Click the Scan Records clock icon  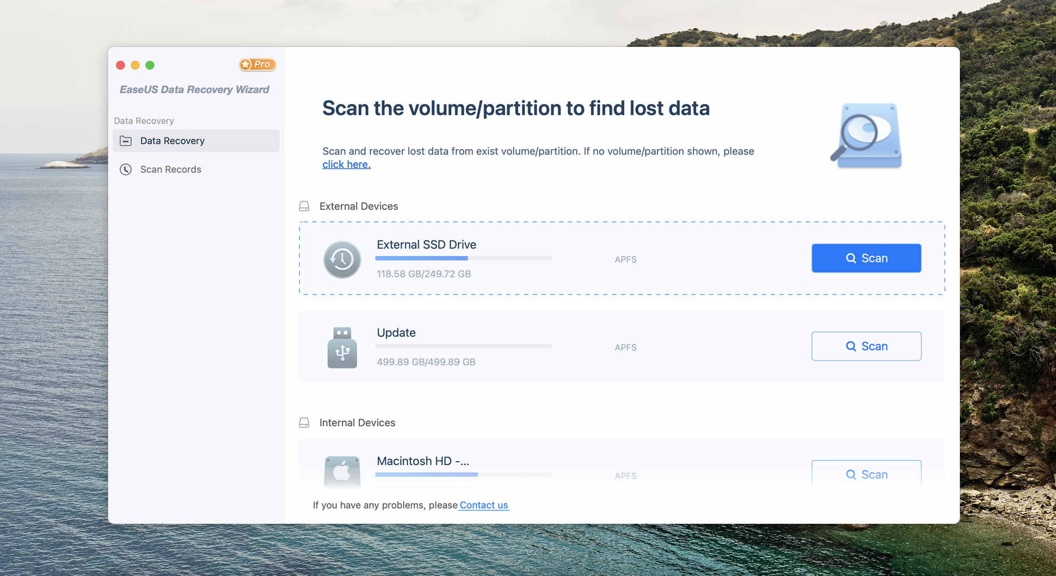pyautogui.click(x=125, y=170)
